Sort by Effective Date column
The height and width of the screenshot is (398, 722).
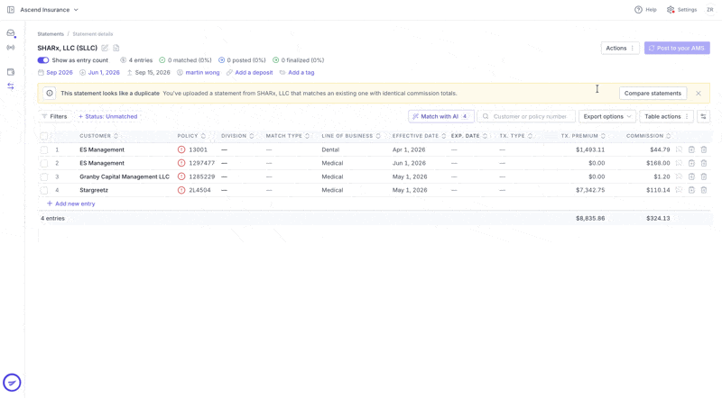click(x=419, y=136)
